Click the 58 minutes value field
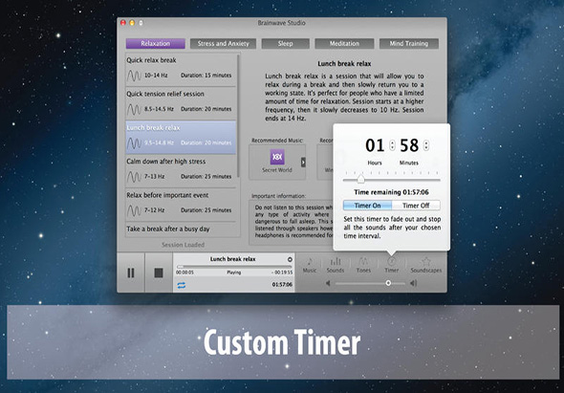Image resolution: width=564 pixels, height=393 pixels. pos(409,145)
